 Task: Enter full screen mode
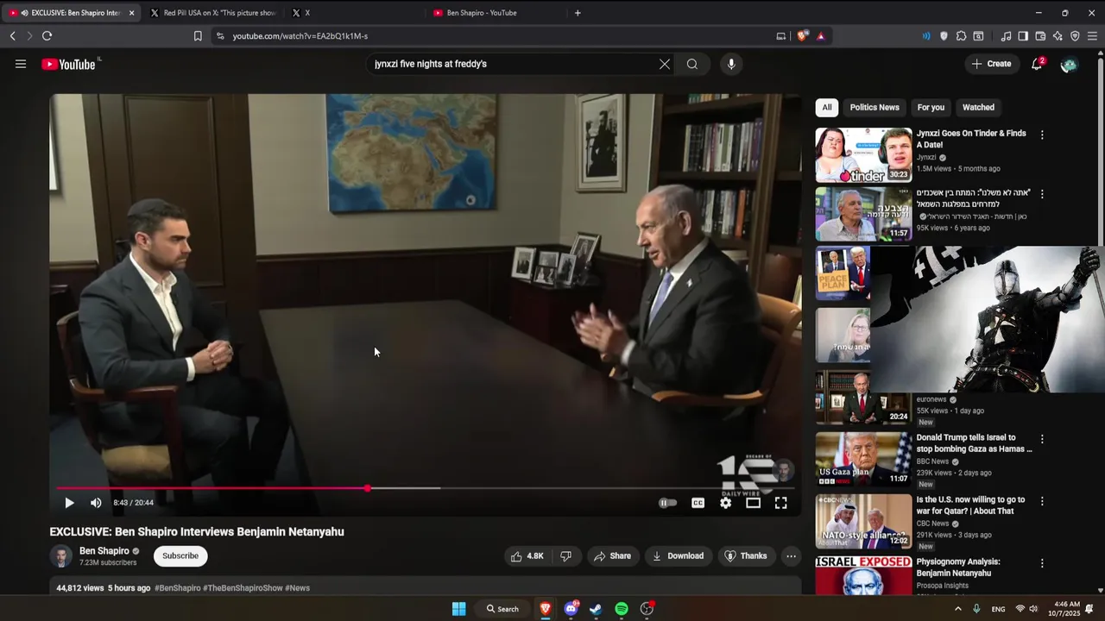[780, 503]
